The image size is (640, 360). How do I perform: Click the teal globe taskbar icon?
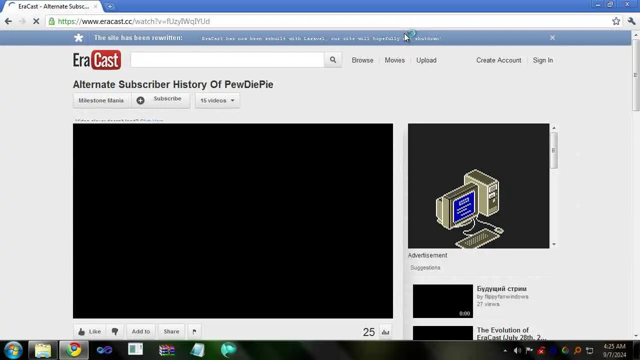pos(228,349)
